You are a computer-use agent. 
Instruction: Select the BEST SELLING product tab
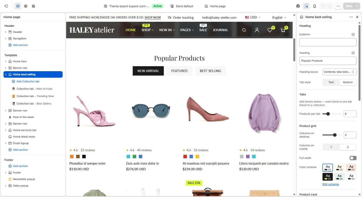point(210,71)
